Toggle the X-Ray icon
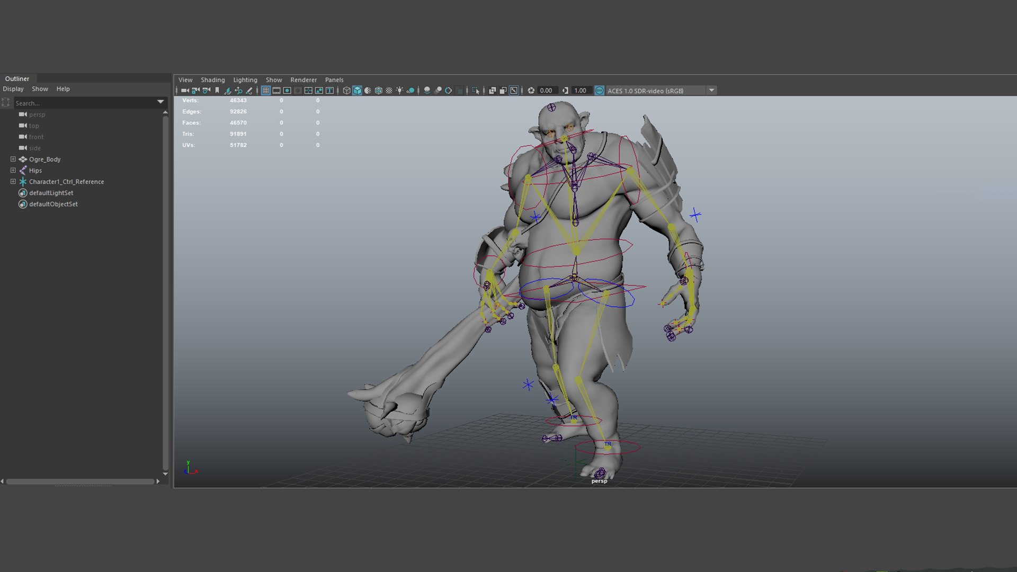 [x=493, y=91]
